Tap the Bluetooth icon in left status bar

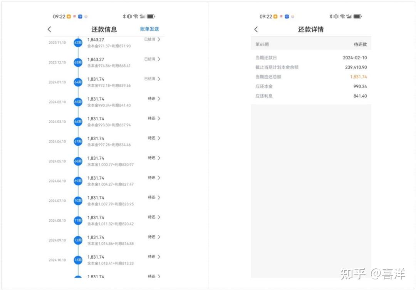click(x=124, y=17)
